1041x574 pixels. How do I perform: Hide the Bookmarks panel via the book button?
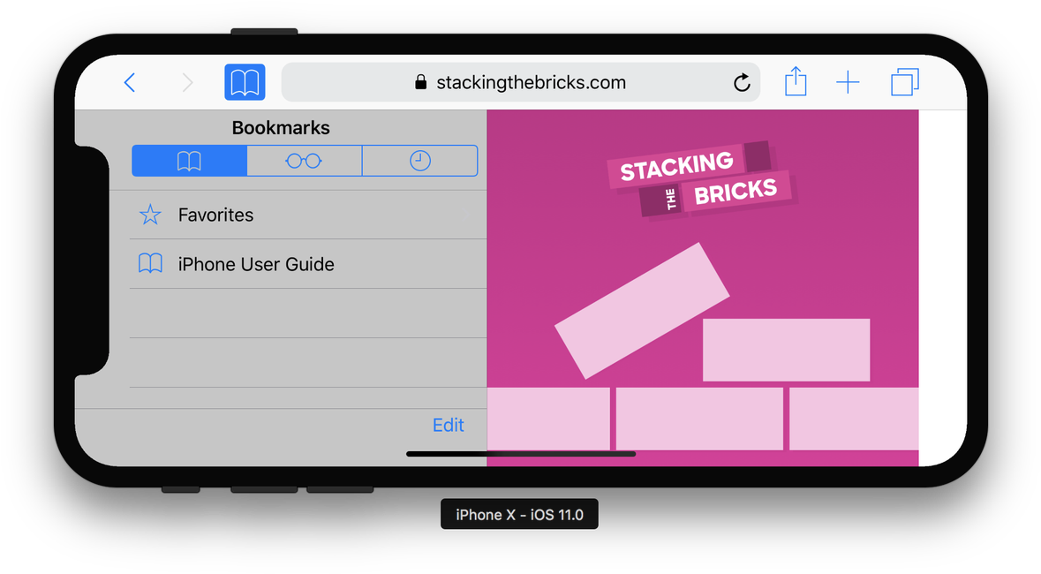tap(245, 83)
